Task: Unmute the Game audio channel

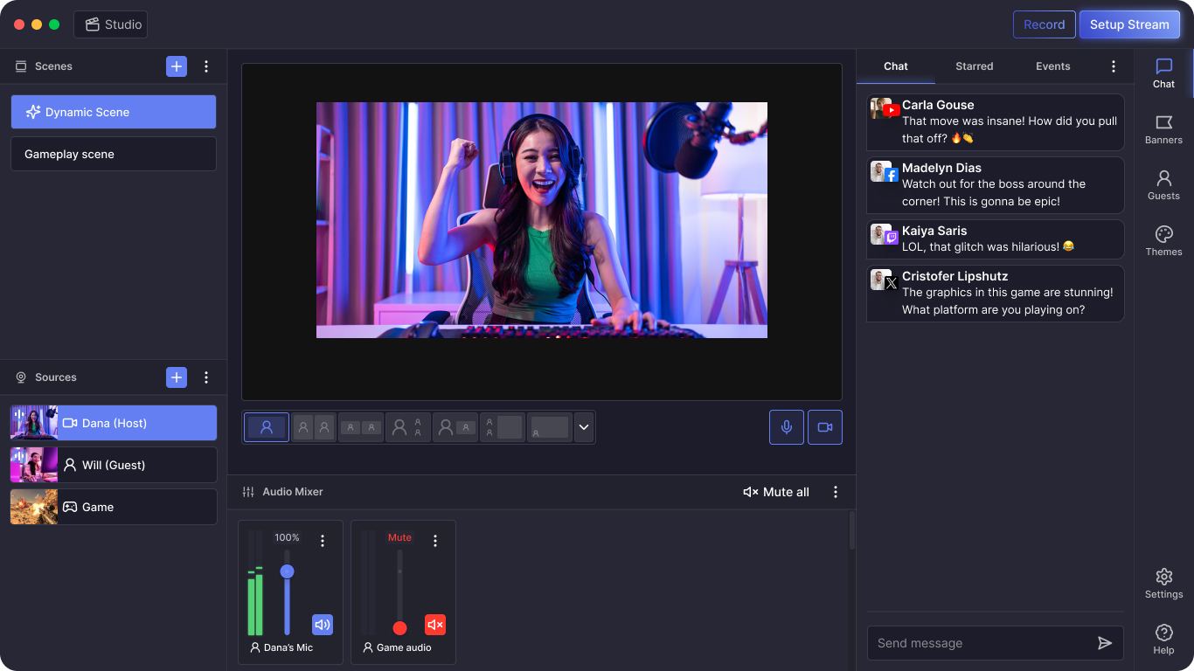Action: point(435,624)
